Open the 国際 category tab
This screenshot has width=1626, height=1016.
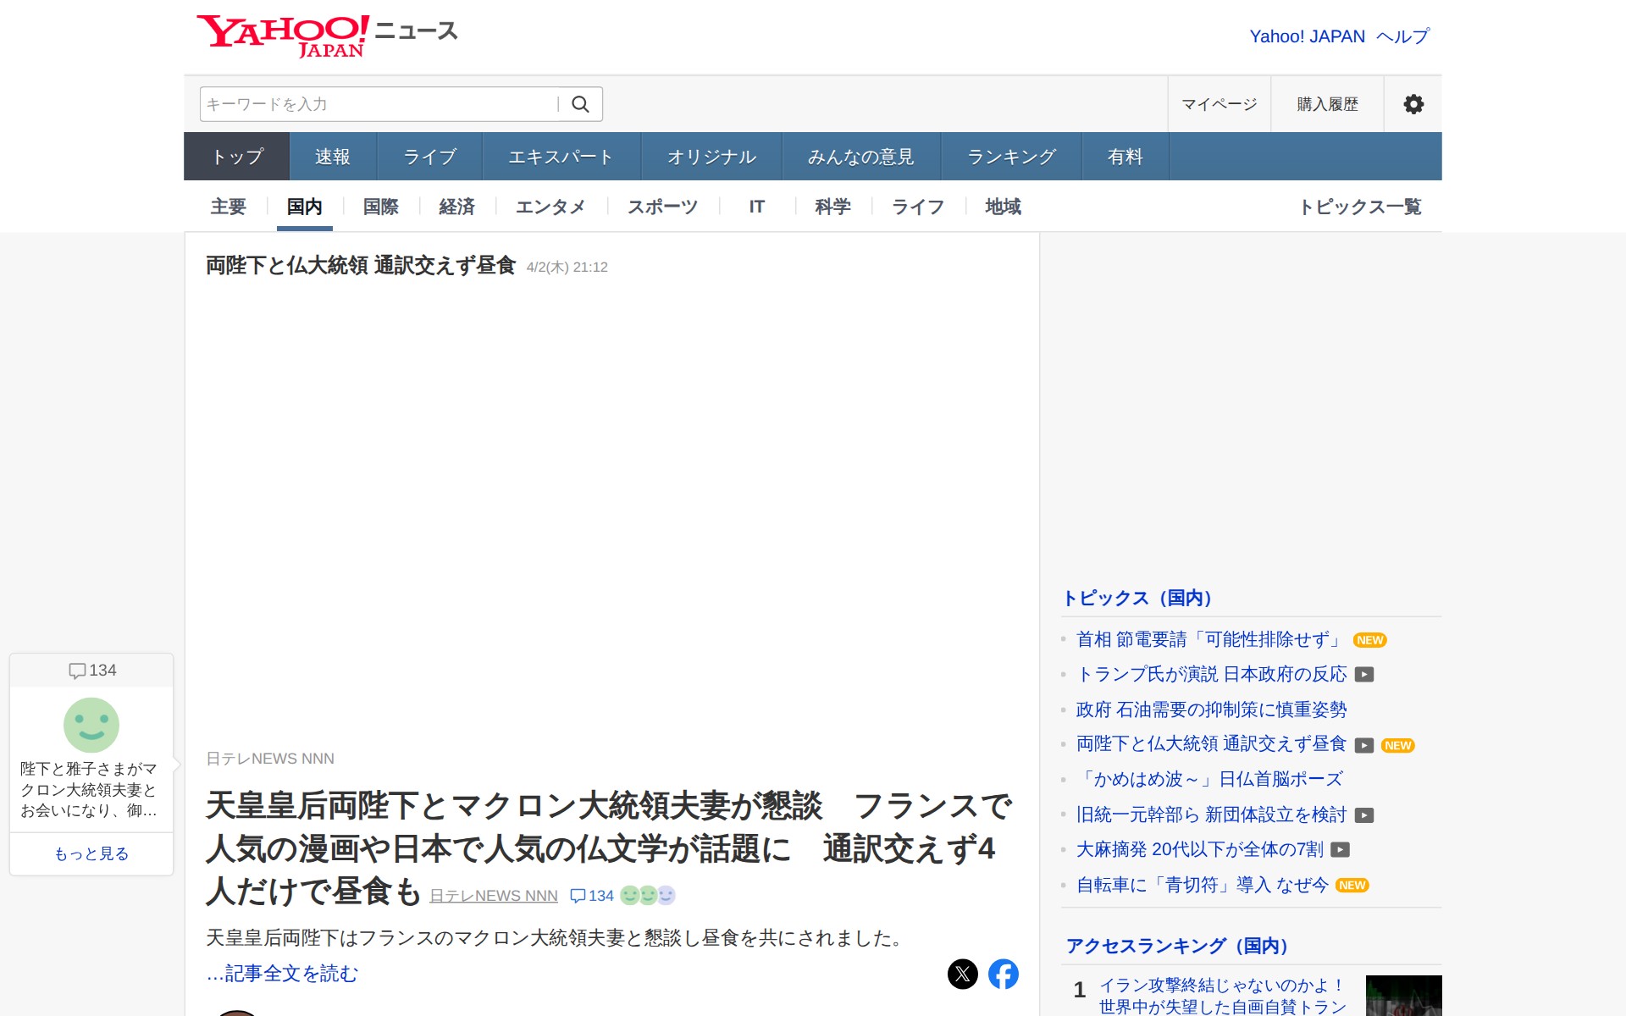pyautogui.click(x=380, y=207)
